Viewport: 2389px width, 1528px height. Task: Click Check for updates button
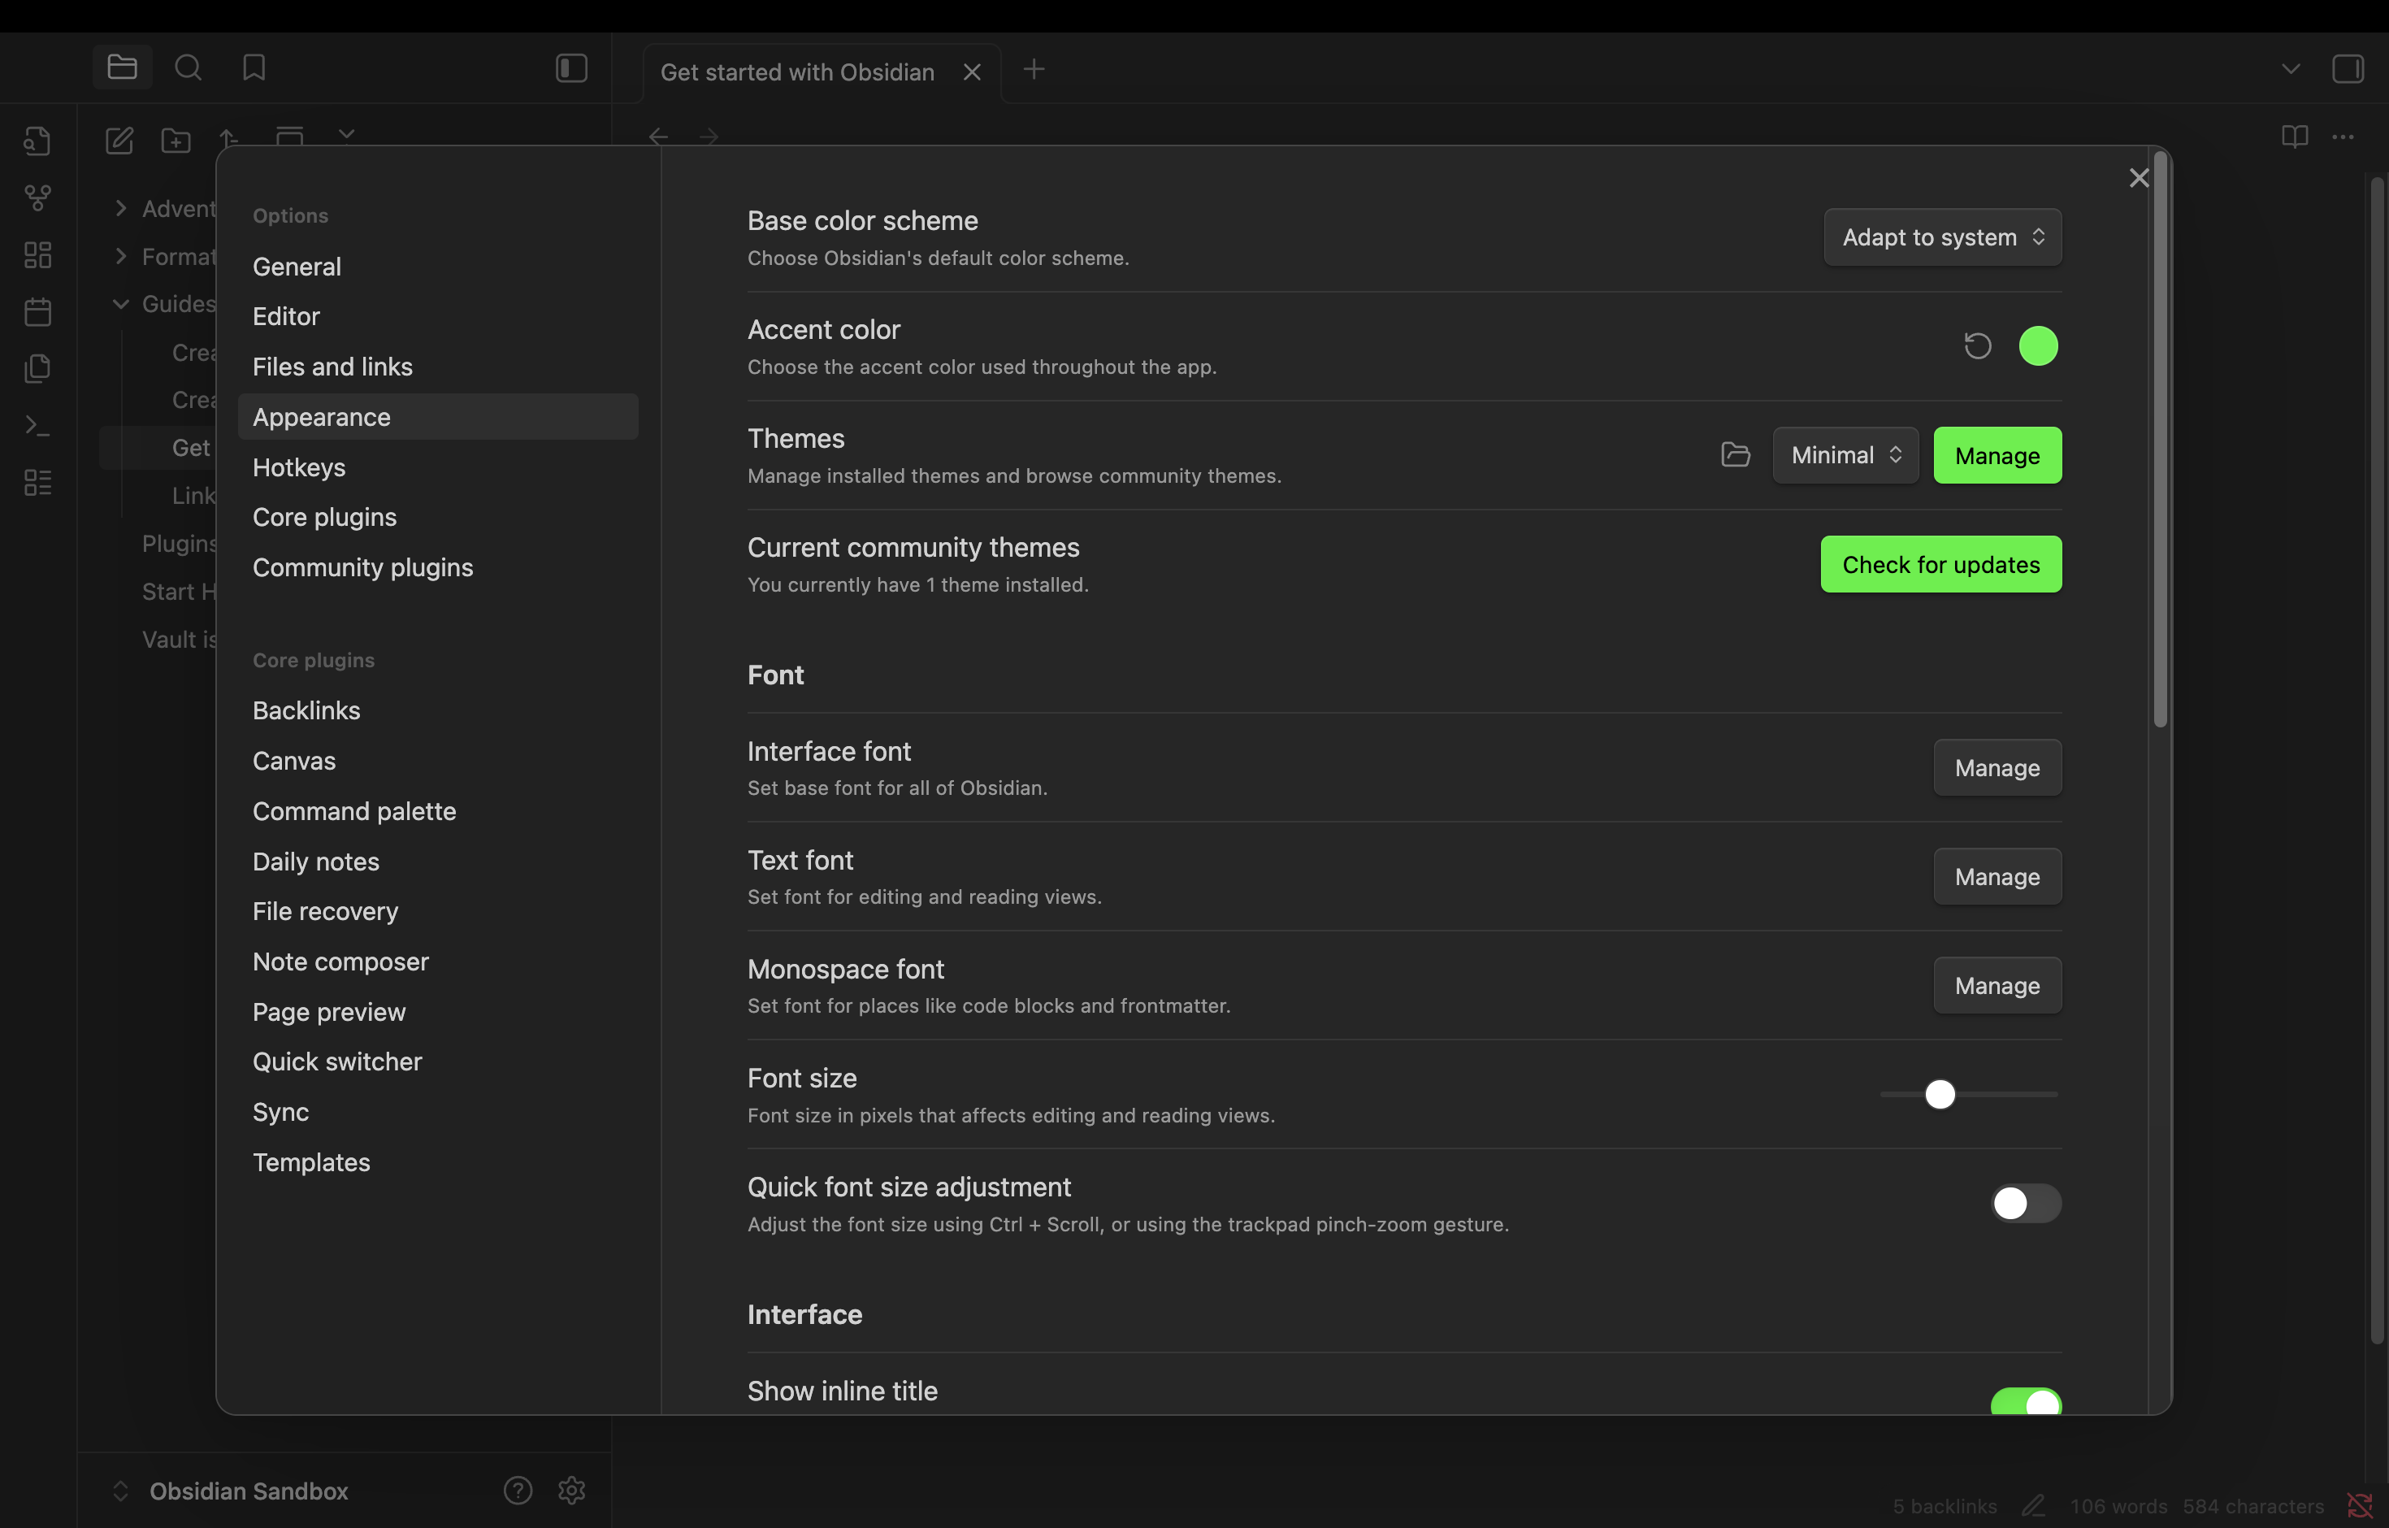point(1940,565)
